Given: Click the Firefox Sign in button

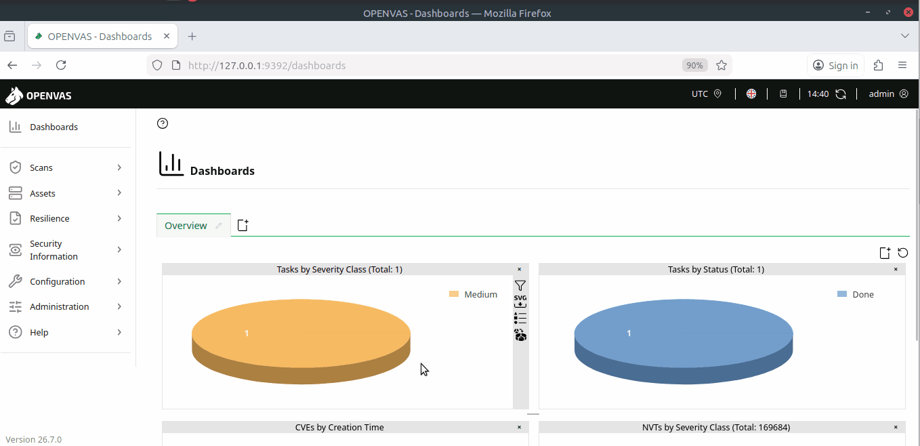Looking at the screenshot, I should point(835,65).
